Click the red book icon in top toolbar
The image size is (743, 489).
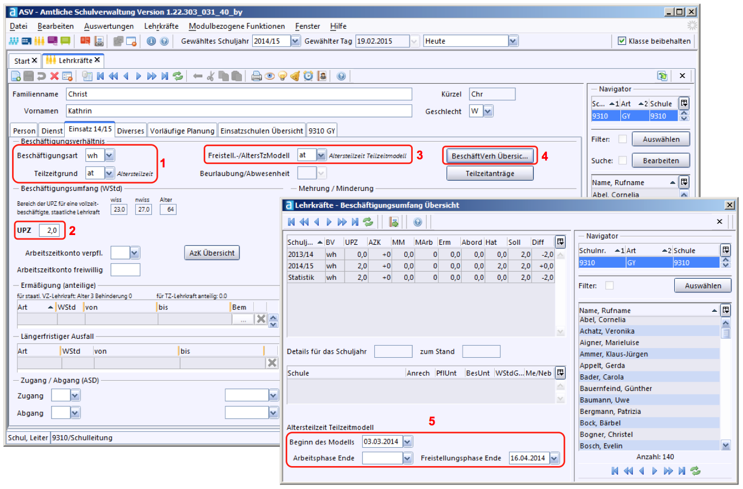pos(85,41)
